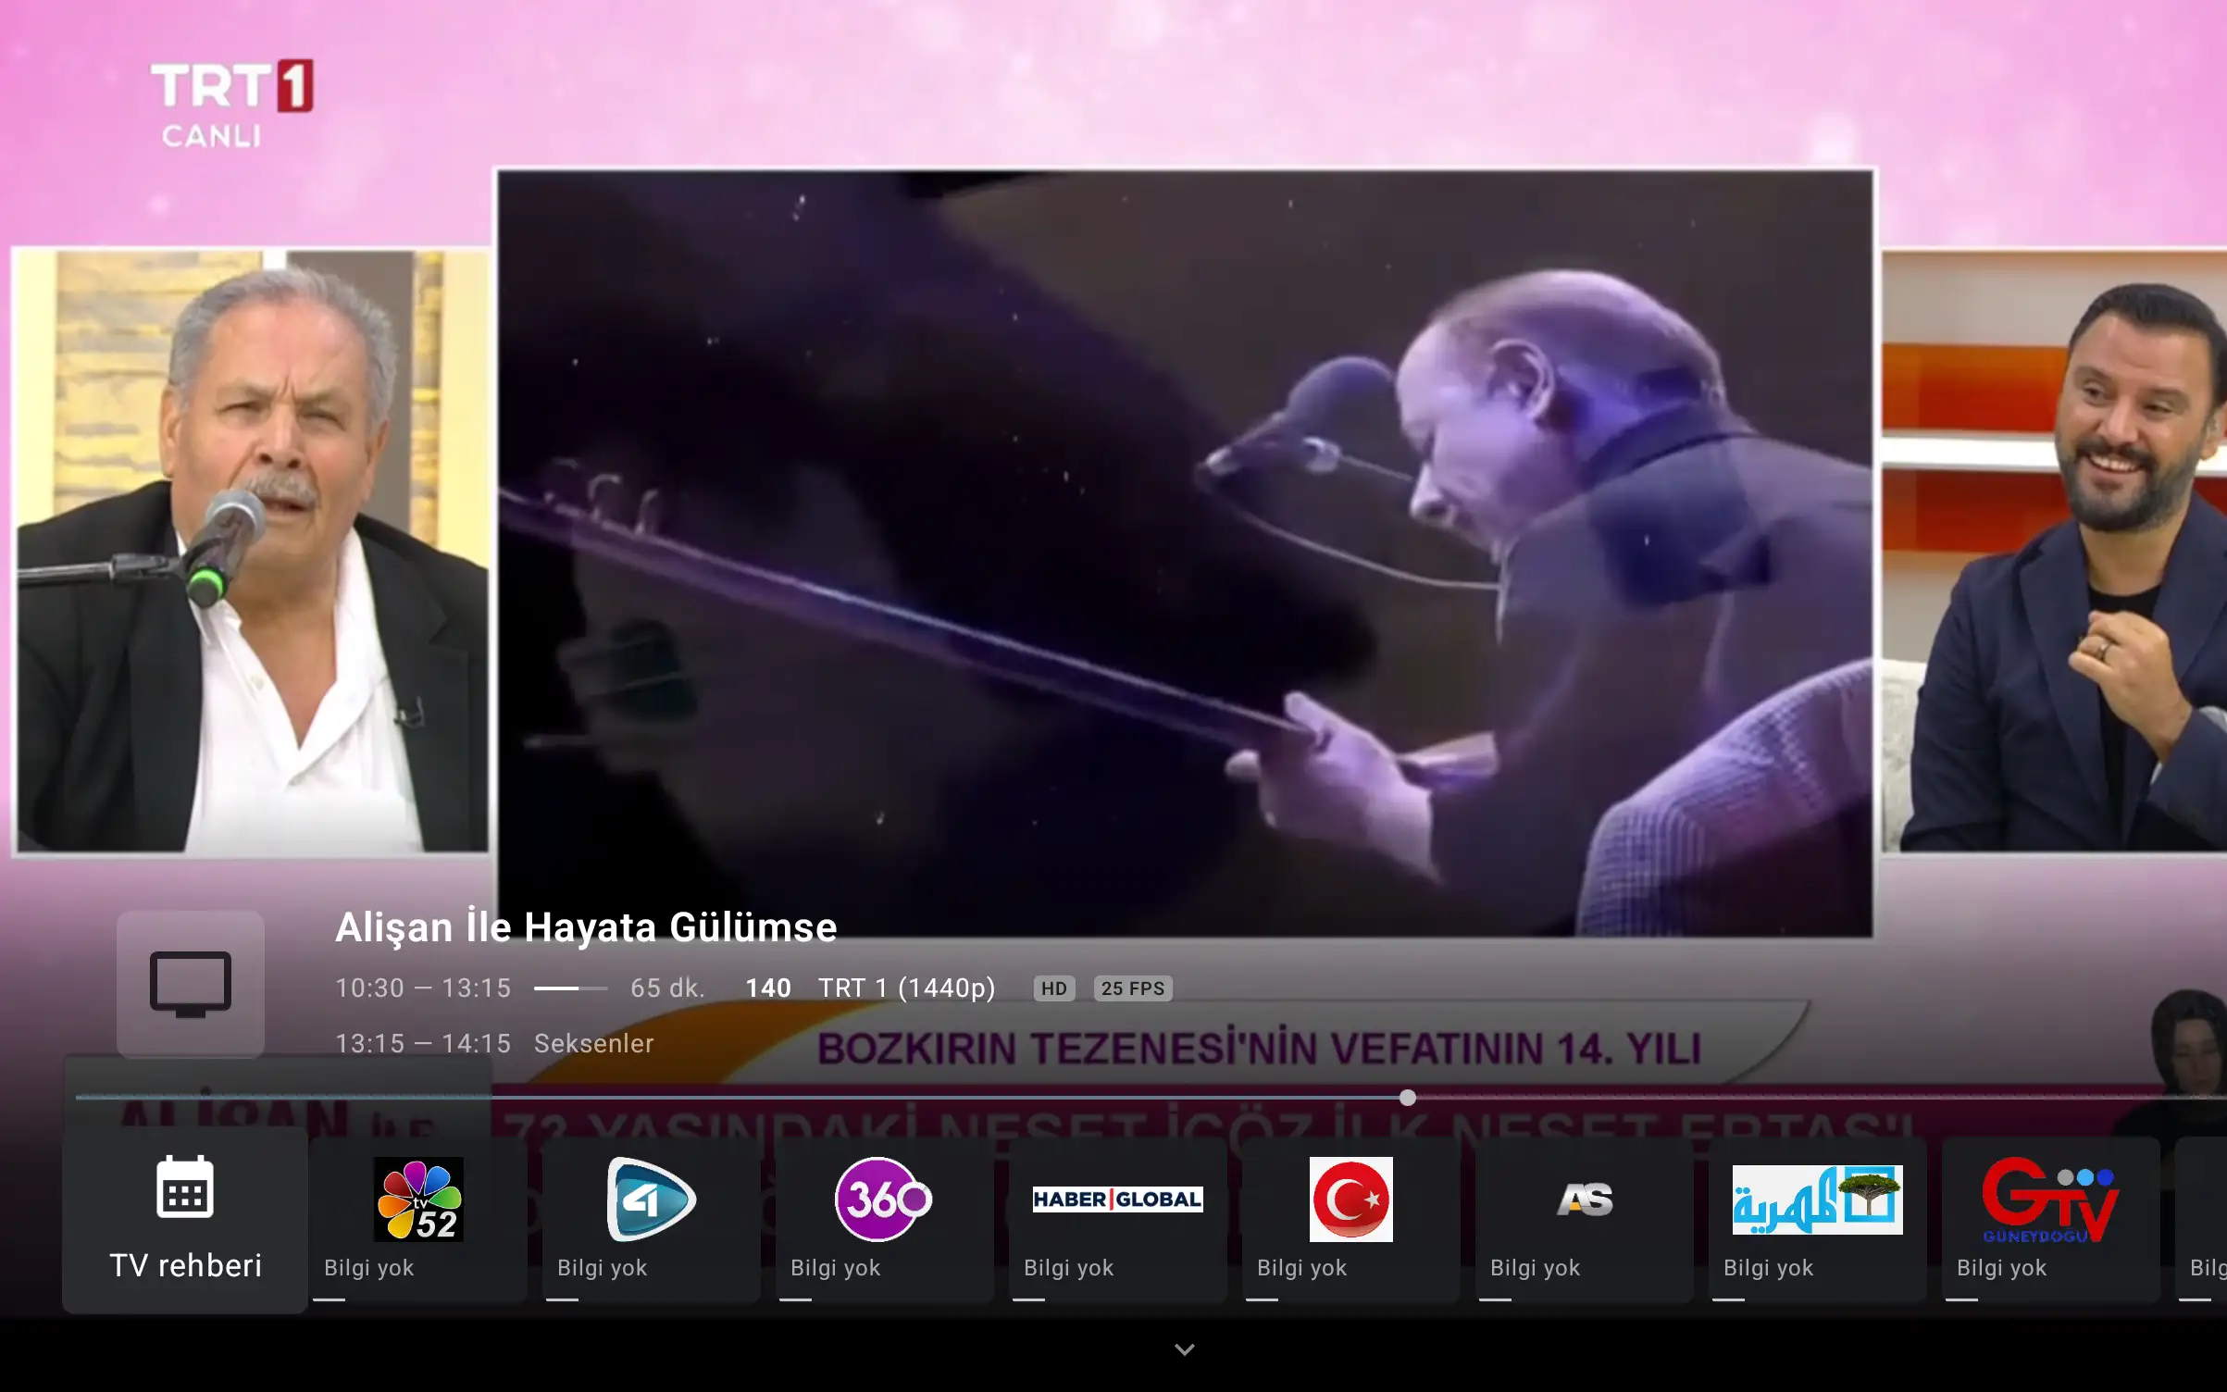Click the 13:15 — 14:15 time range
Viewport: 2227px width, 1392px height.
click(423, 1043)
